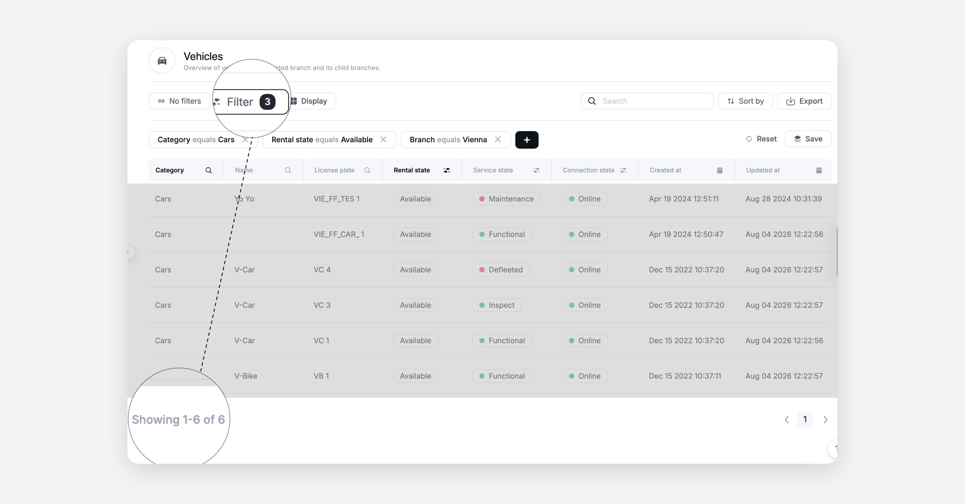Click the Vehicles car icon
Image resolution: width=965 pixels, height=504 pixels.
(x=162, y=61)
